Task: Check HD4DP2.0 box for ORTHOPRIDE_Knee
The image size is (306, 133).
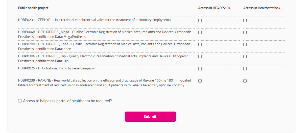Action: click(x=200, y=45)
